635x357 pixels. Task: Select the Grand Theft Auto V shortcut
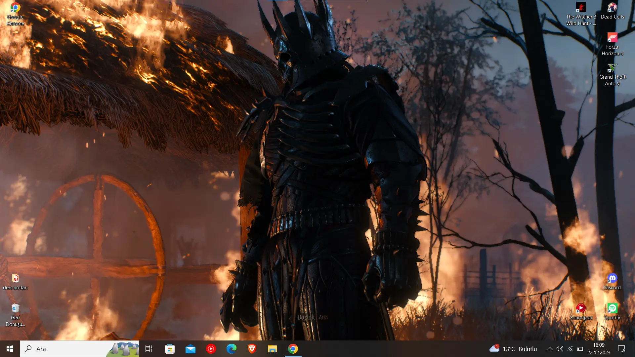point(612,74)
